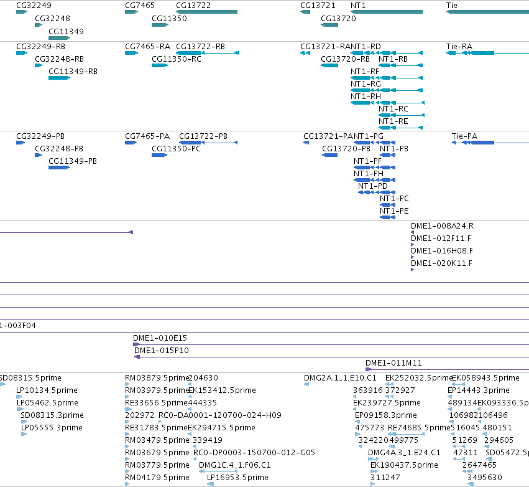Select the CG13720 gene label
Image resolution: width=529 pixels, height=487 pixels.
[x=338, y=18]
